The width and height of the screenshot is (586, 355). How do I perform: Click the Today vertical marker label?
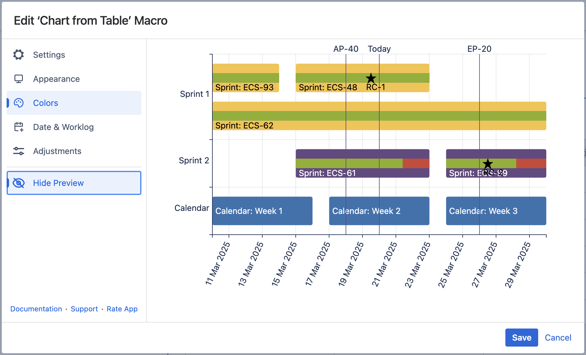tap(379, 49)
